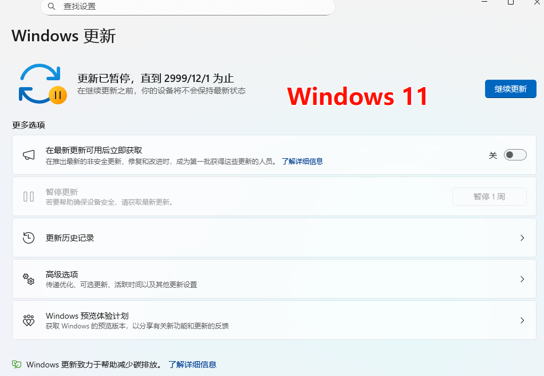The height and width of the screenshot is (376, 544).
Task: Toggle 在最新更新可用后立即获取 switch
Action: [515, 155]
